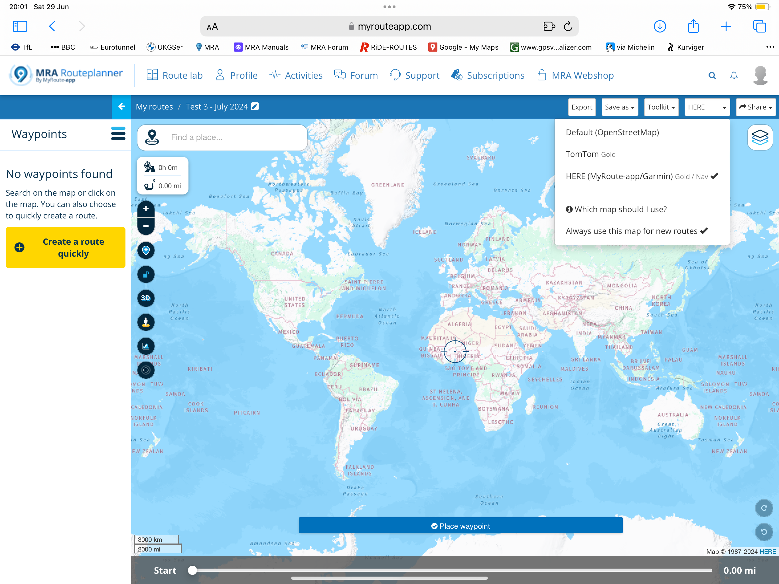Screen dimensions: 779x584
Task: Click the MRA Routeplanner logo
Action: pos(66,75)
